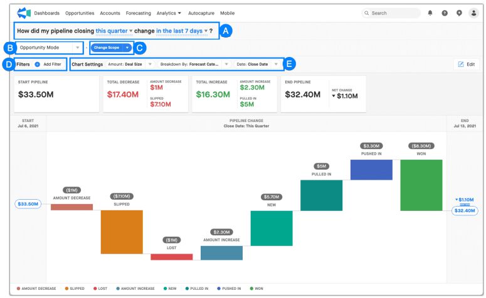Open the Dashboards menu item
Screen dimensions: 486x298
coord(47,13)
